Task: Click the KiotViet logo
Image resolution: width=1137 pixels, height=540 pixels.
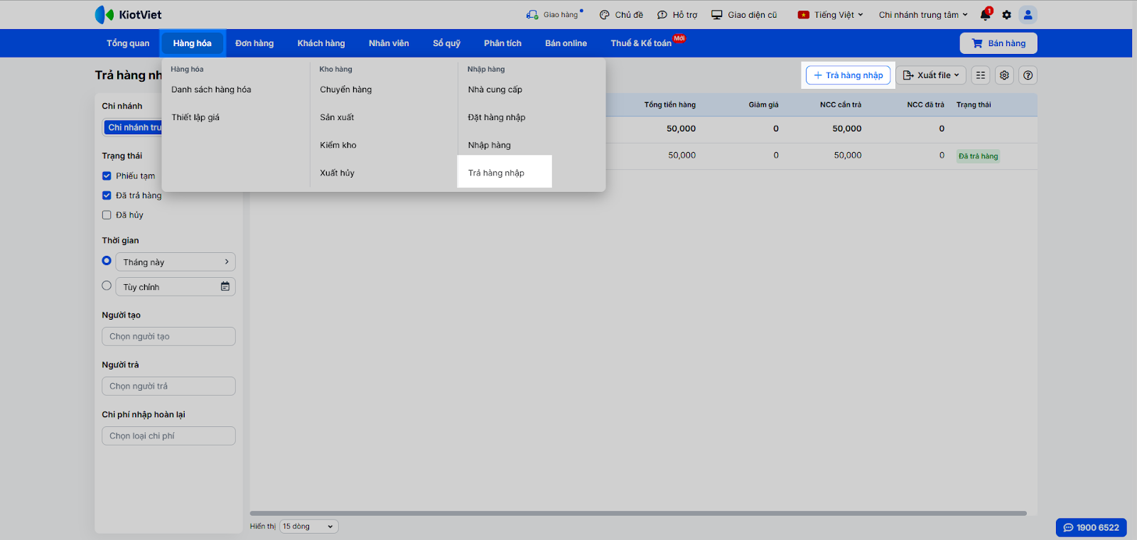Action: click(128, 15)
